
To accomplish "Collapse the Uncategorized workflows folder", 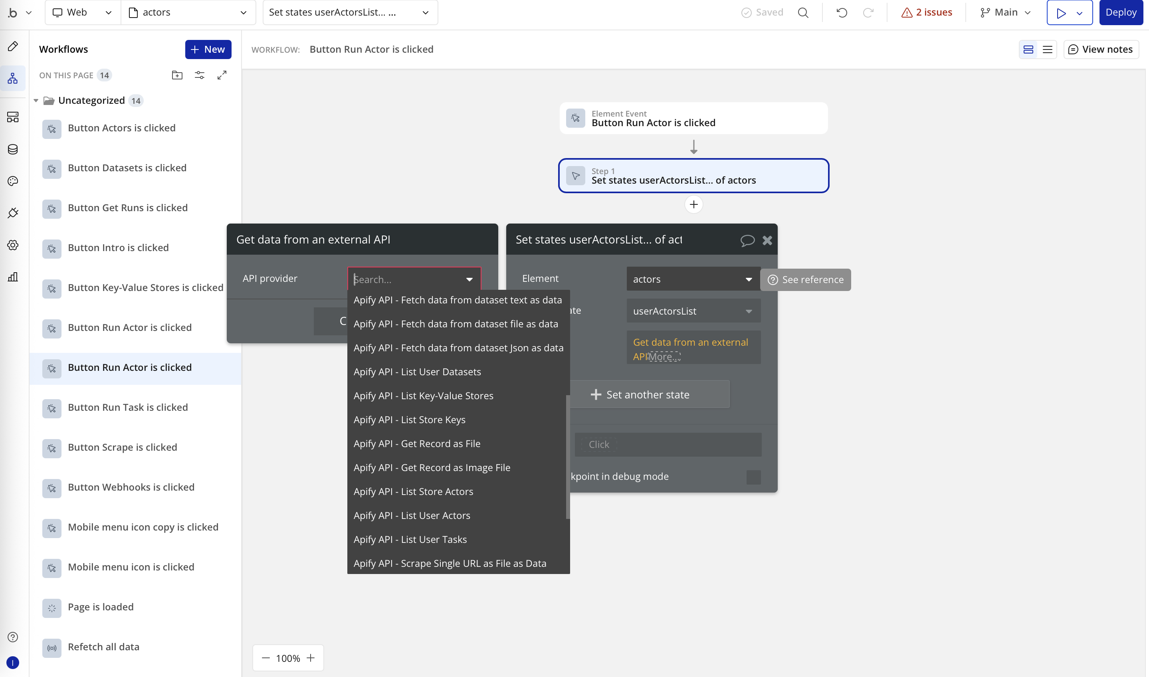I will pos(36,100).
